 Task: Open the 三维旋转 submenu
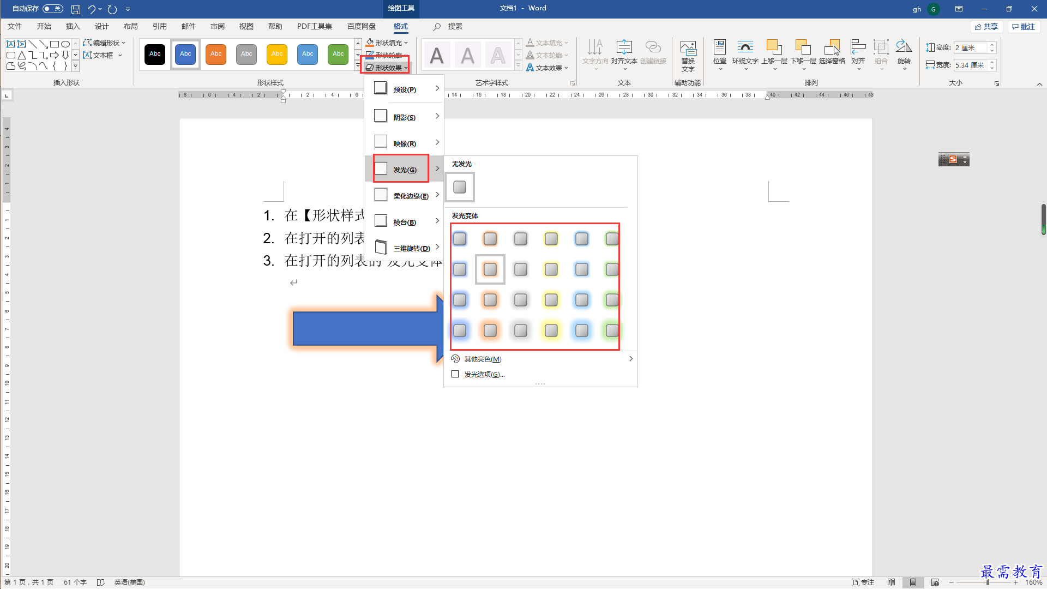point(404,248)
